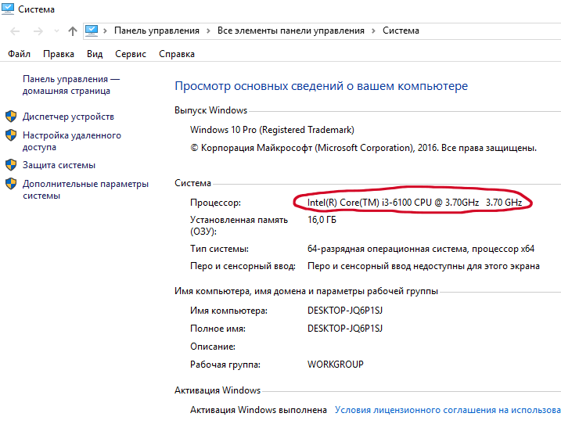The width and height of the screenshot is (561, 424).
Task: Select the 16,0 ГБ memory value
Action: click(322, 220)
